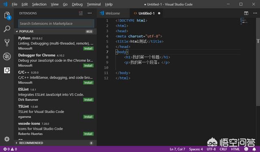Open Source Control view icon
Screen dimensions: 260x152
pos(7,43)
